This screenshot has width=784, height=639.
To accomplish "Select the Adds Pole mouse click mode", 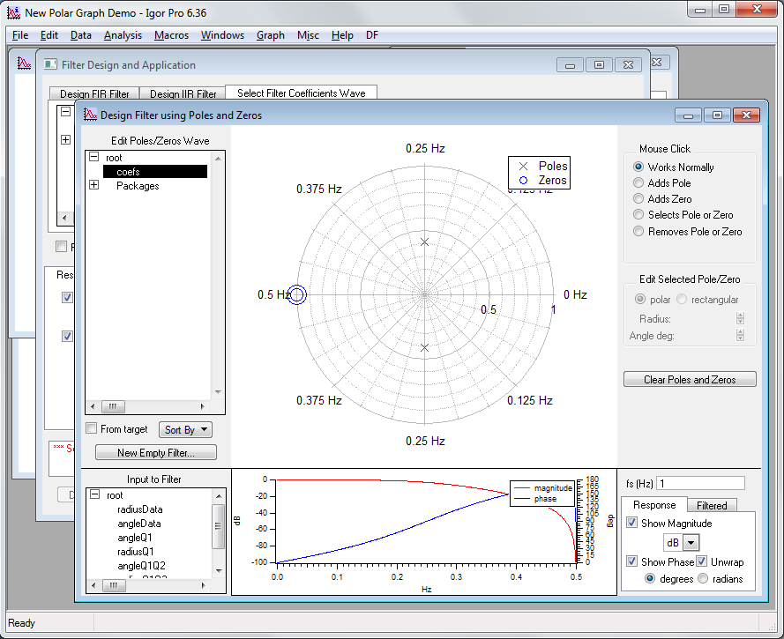I will click(x=638, y=183).
